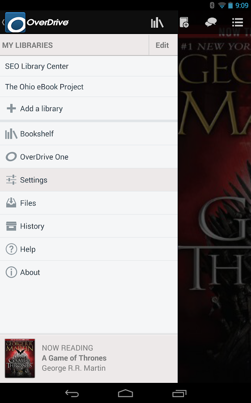Tap the Settings sliders icon
This screenshot has height=403, width=251.
click(x=11, y=180)
